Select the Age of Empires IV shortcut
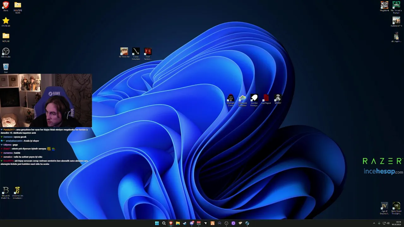The image size is (404, 227). click(x=384, y=208)
